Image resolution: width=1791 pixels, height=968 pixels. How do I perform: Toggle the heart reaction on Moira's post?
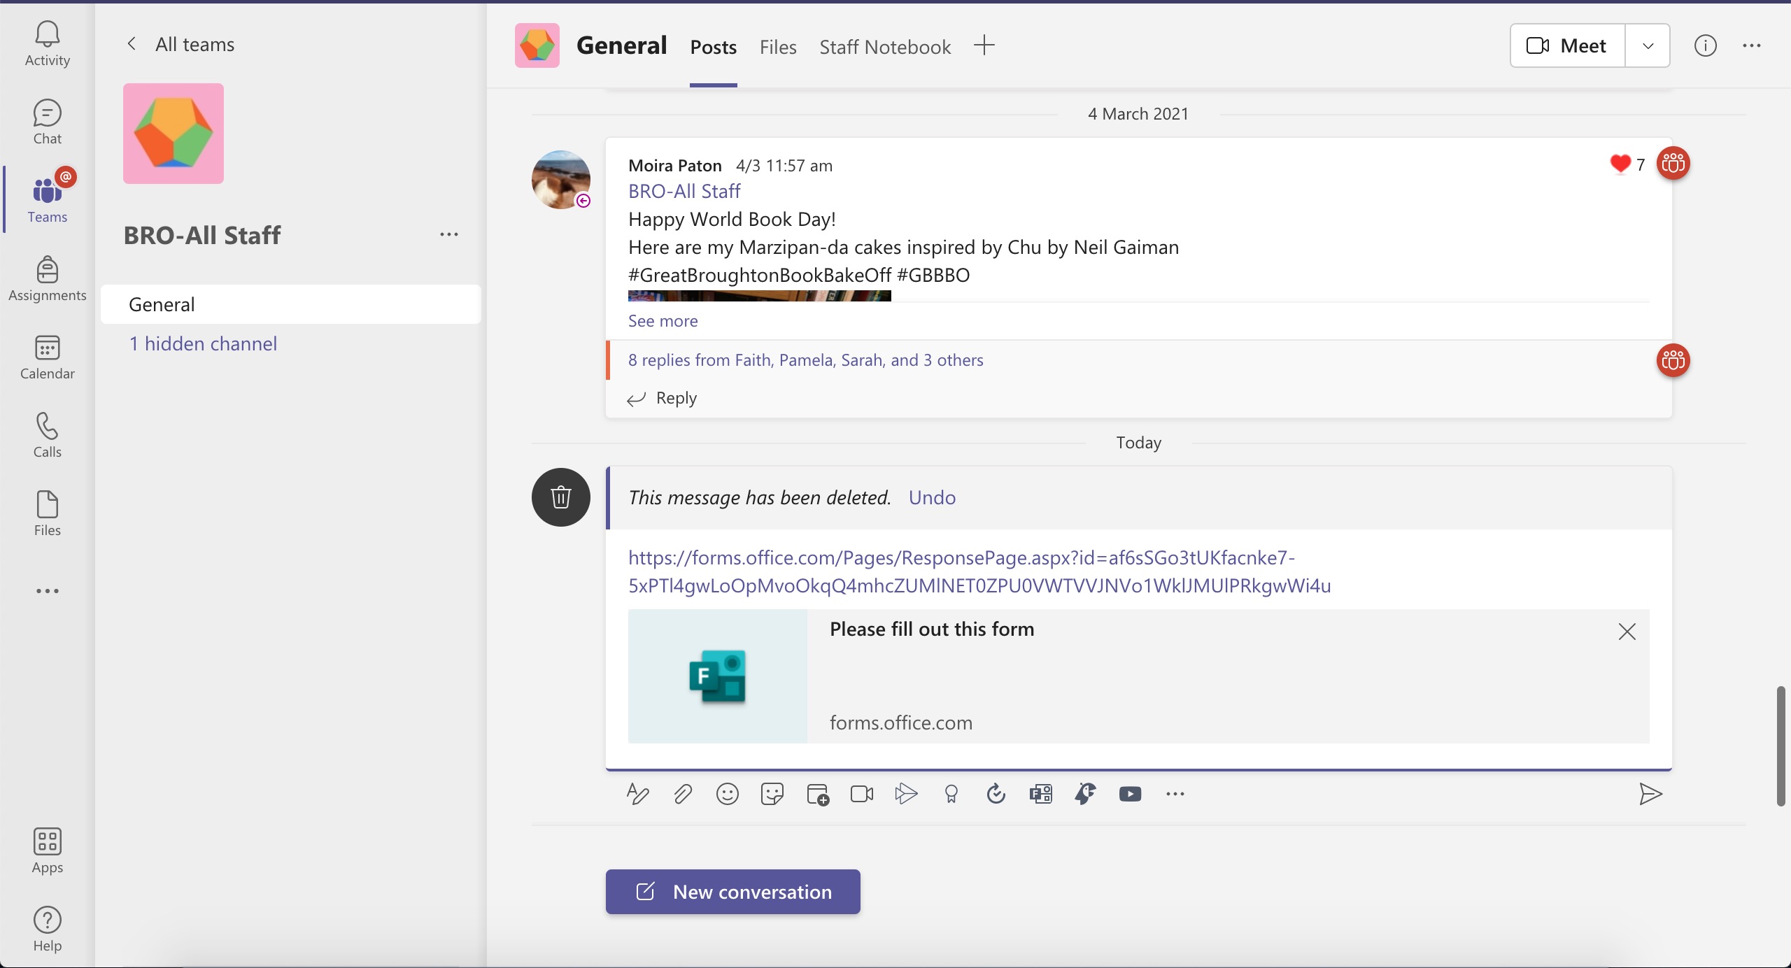coord(1620,164)
